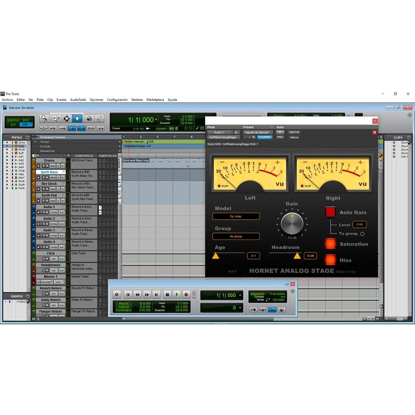Click the Go to End transport button
Image resolution: width=415 pixels, height=415 pixels.
156,294
